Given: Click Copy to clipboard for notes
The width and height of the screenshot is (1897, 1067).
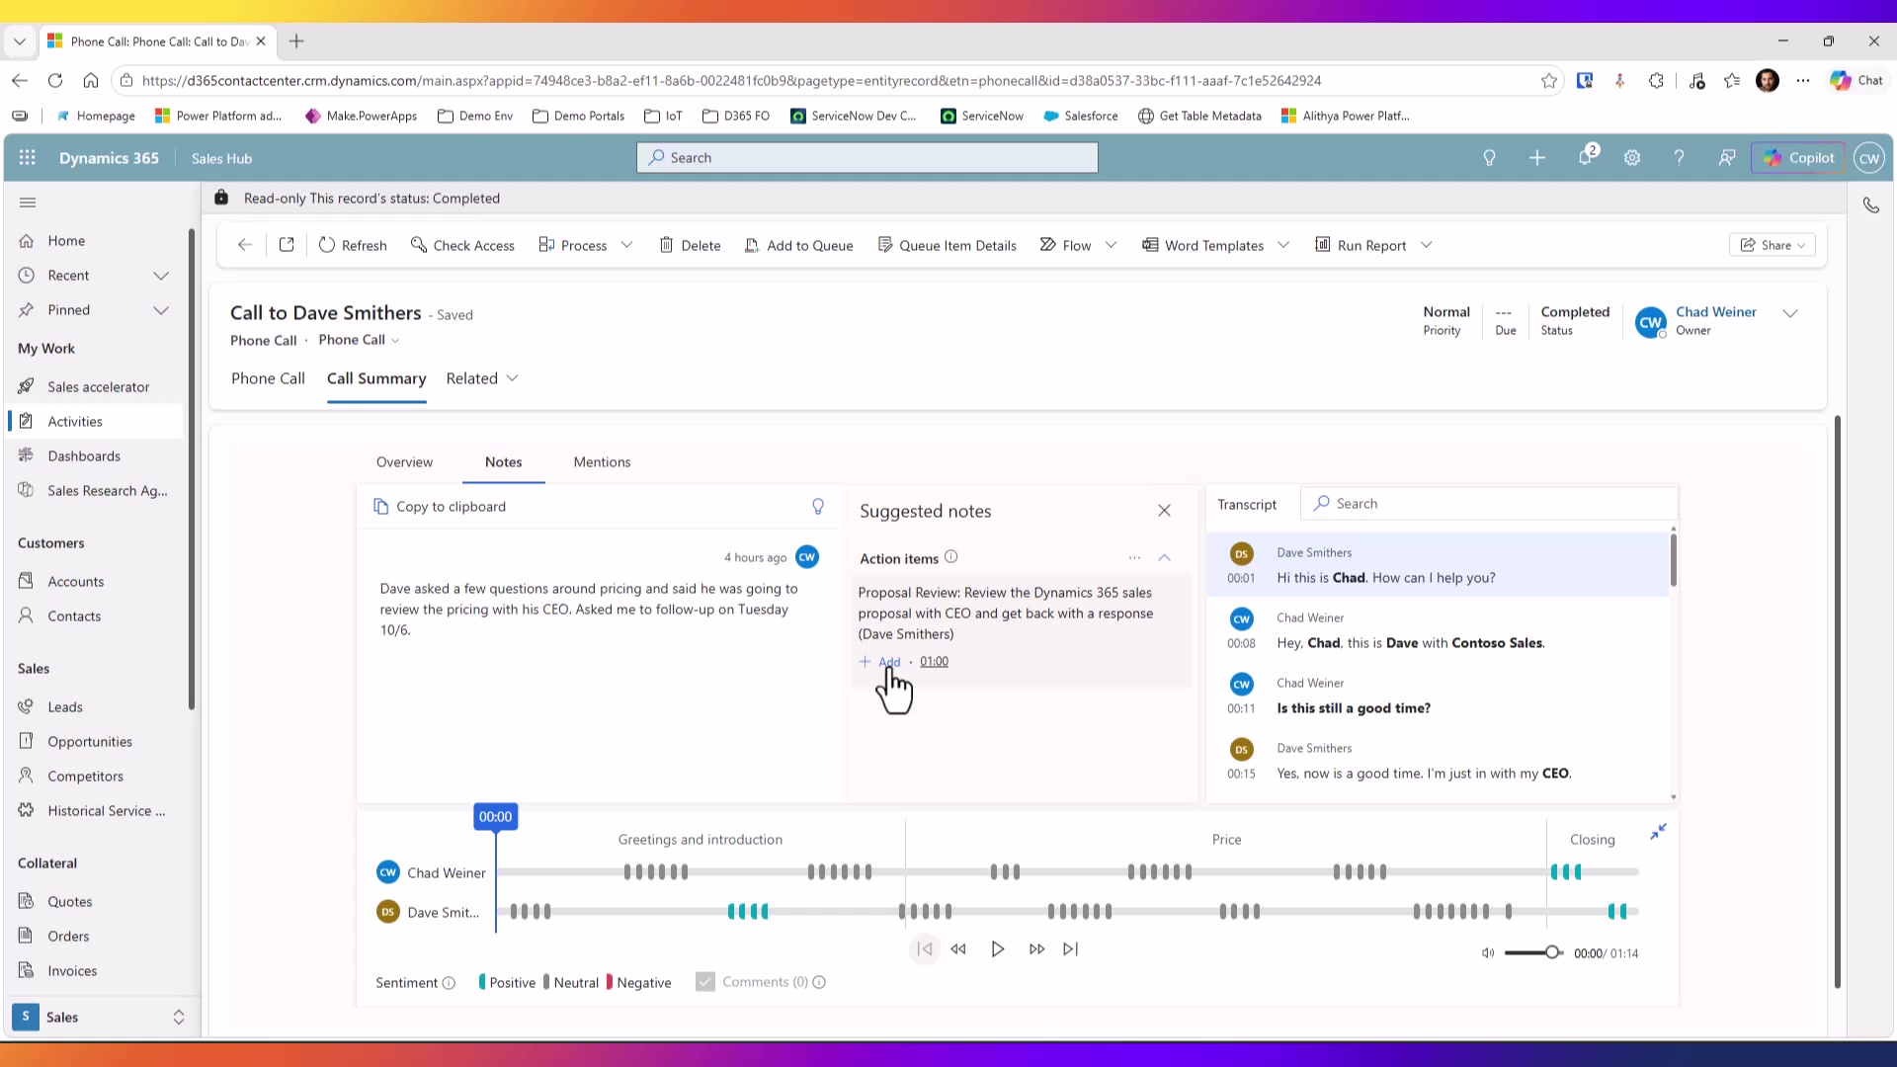Looking at the screenshot, I should point(440,507).
